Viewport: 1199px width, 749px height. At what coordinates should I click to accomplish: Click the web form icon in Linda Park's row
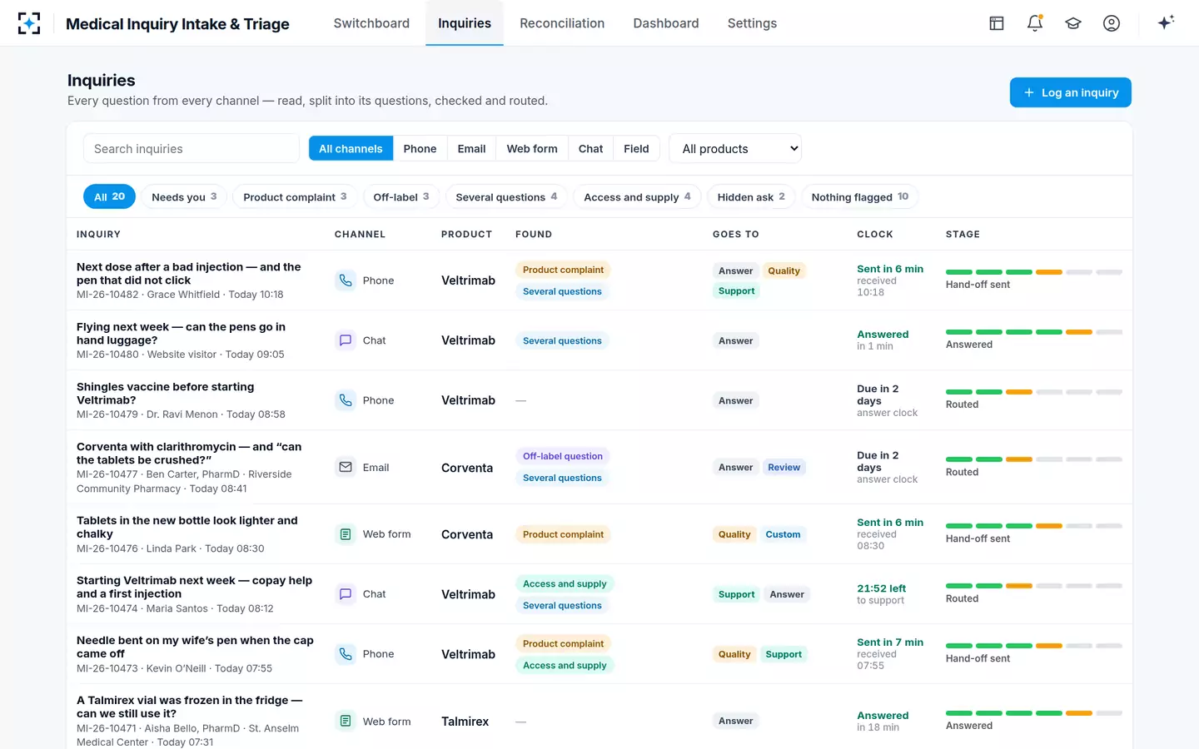coord(346,534)
